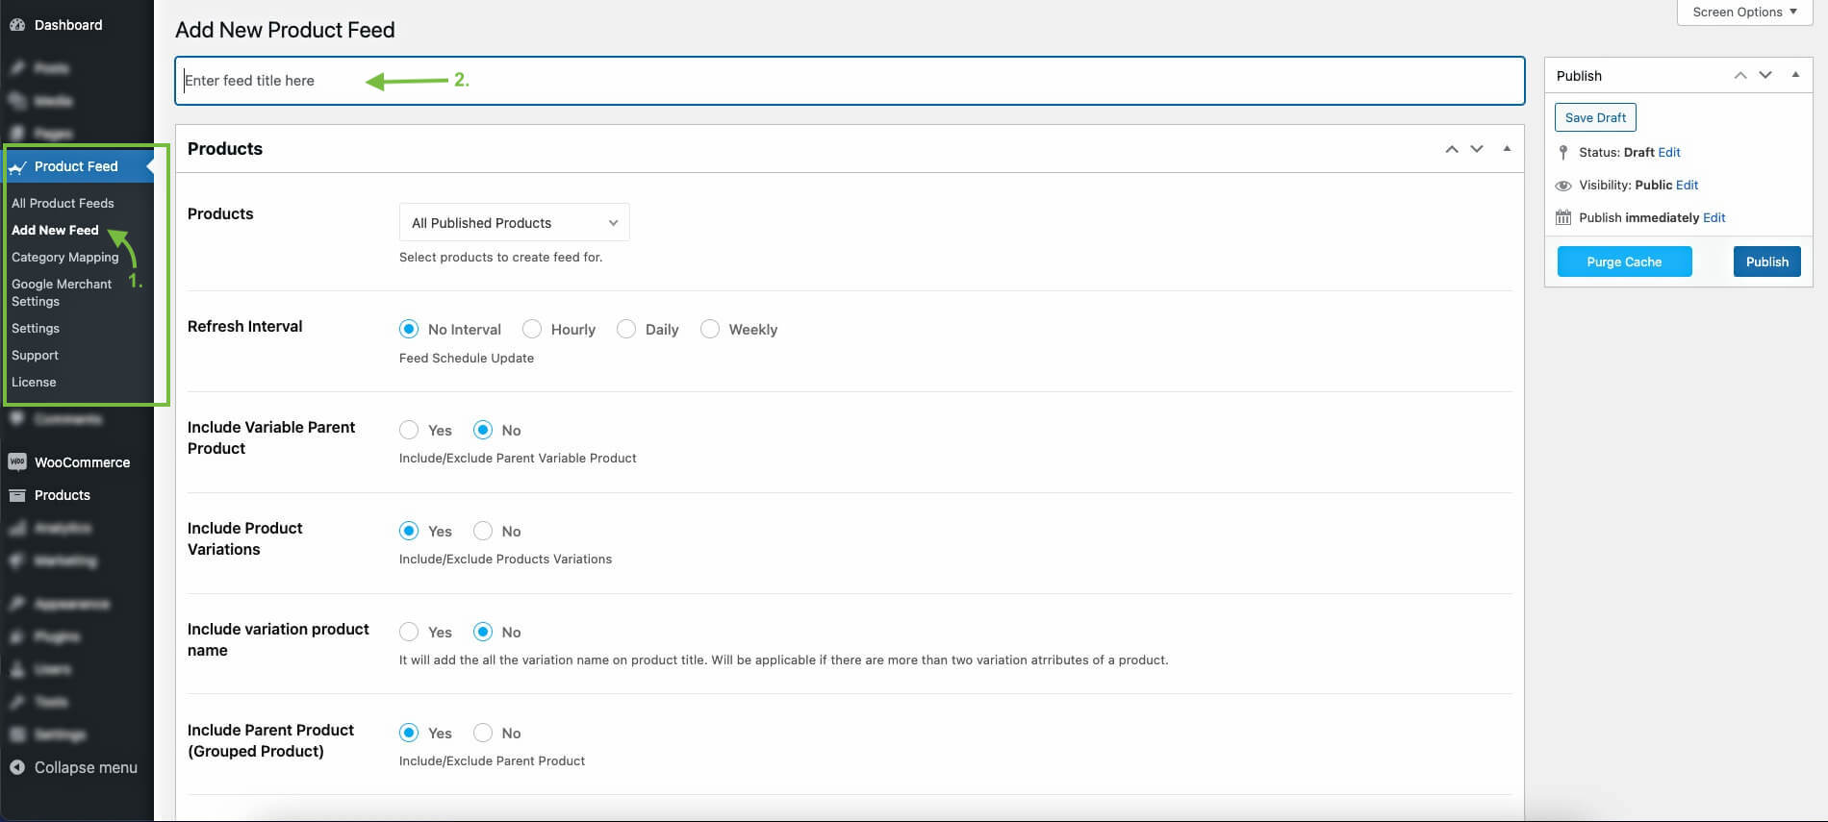1828x822 pixels.
Task: Move Products panel up with chevron
Action: click(x=1451, y=149)
